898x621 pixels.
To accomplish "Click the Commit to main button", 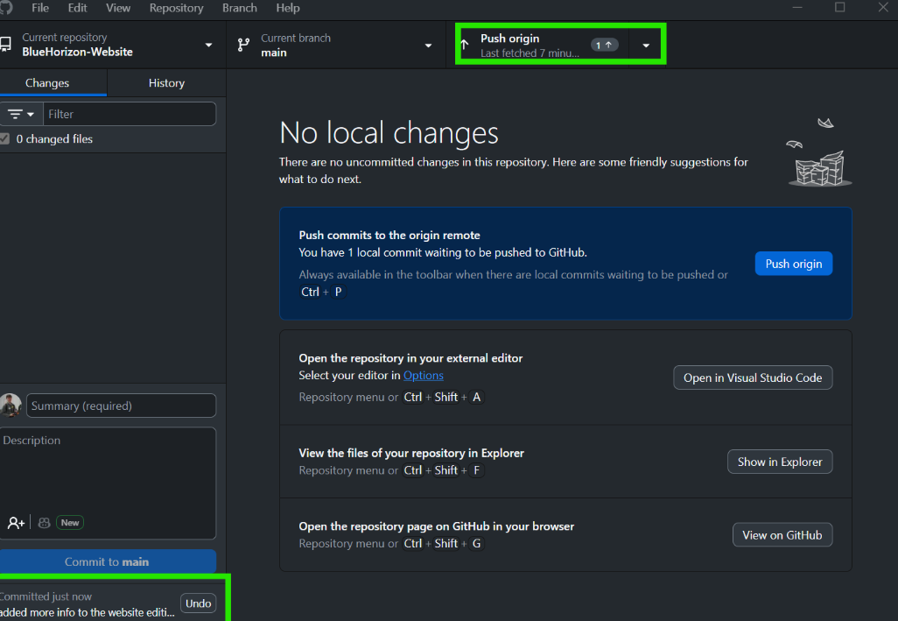I will [108, 562].
